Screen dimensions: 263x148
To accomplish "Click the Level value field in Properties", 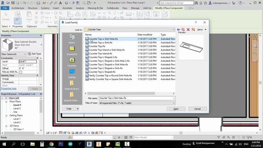I will tap(28, 62).
